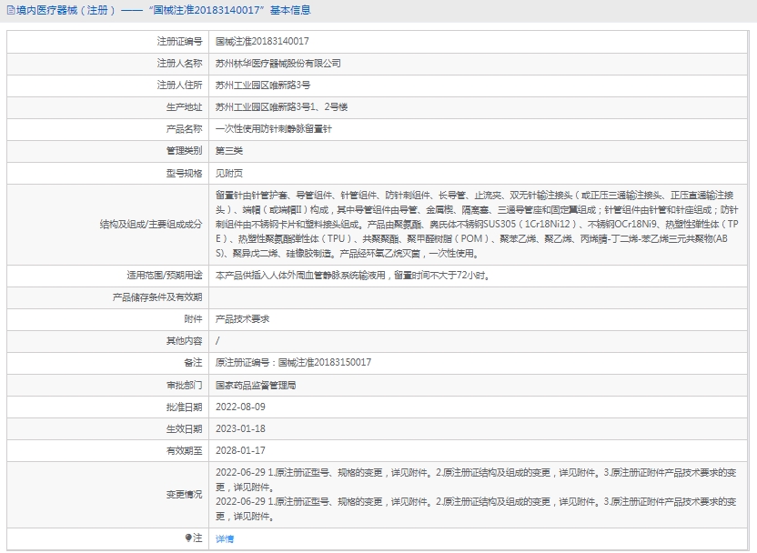Screen dimensions: 757x553
Task: Click the 注册人名称 label
Action: coord(179,64)
